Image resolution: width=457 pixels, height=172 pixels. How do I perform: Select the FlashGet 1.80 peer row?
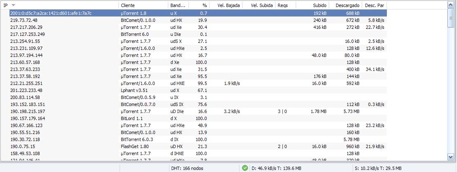pyautogui.click(x=134, y=146)
